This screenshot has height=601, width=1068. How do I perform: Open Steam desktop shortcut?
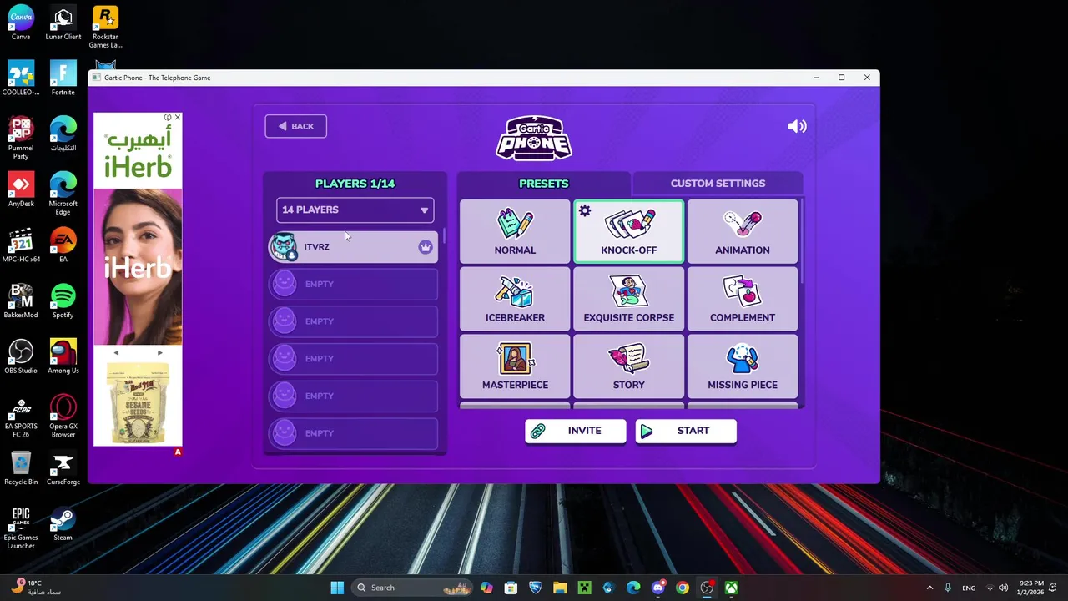tap(63, 523)
